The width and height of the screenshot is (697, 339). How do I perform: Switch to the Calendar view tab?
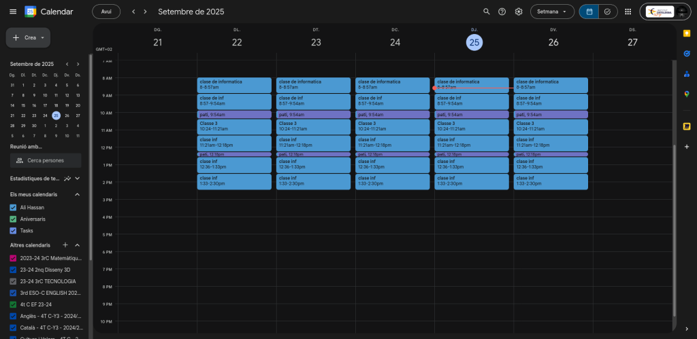(589, 12)
